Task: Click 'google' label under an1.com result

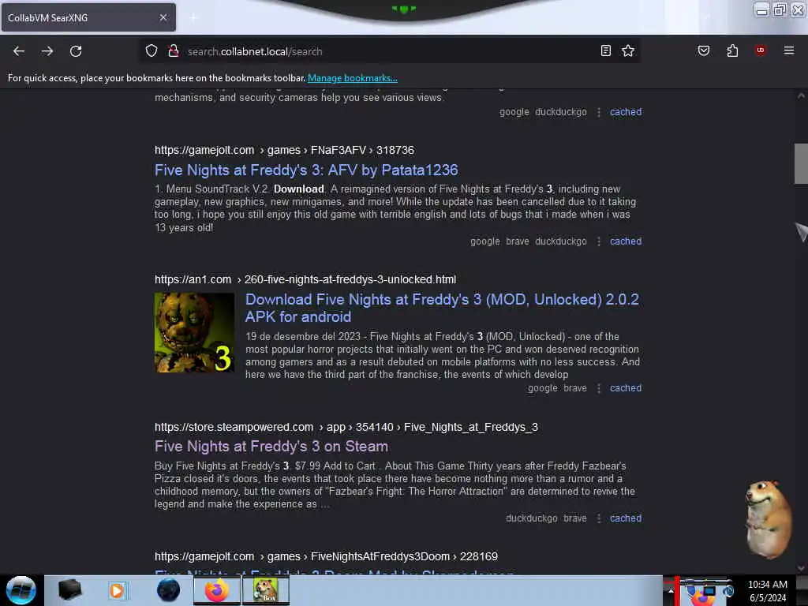Action: click(543, 388)
